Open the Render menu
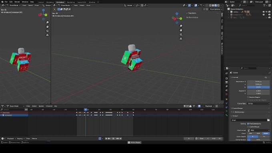Image resolution: width=272 pixels, height=153 pixels. 17,2
